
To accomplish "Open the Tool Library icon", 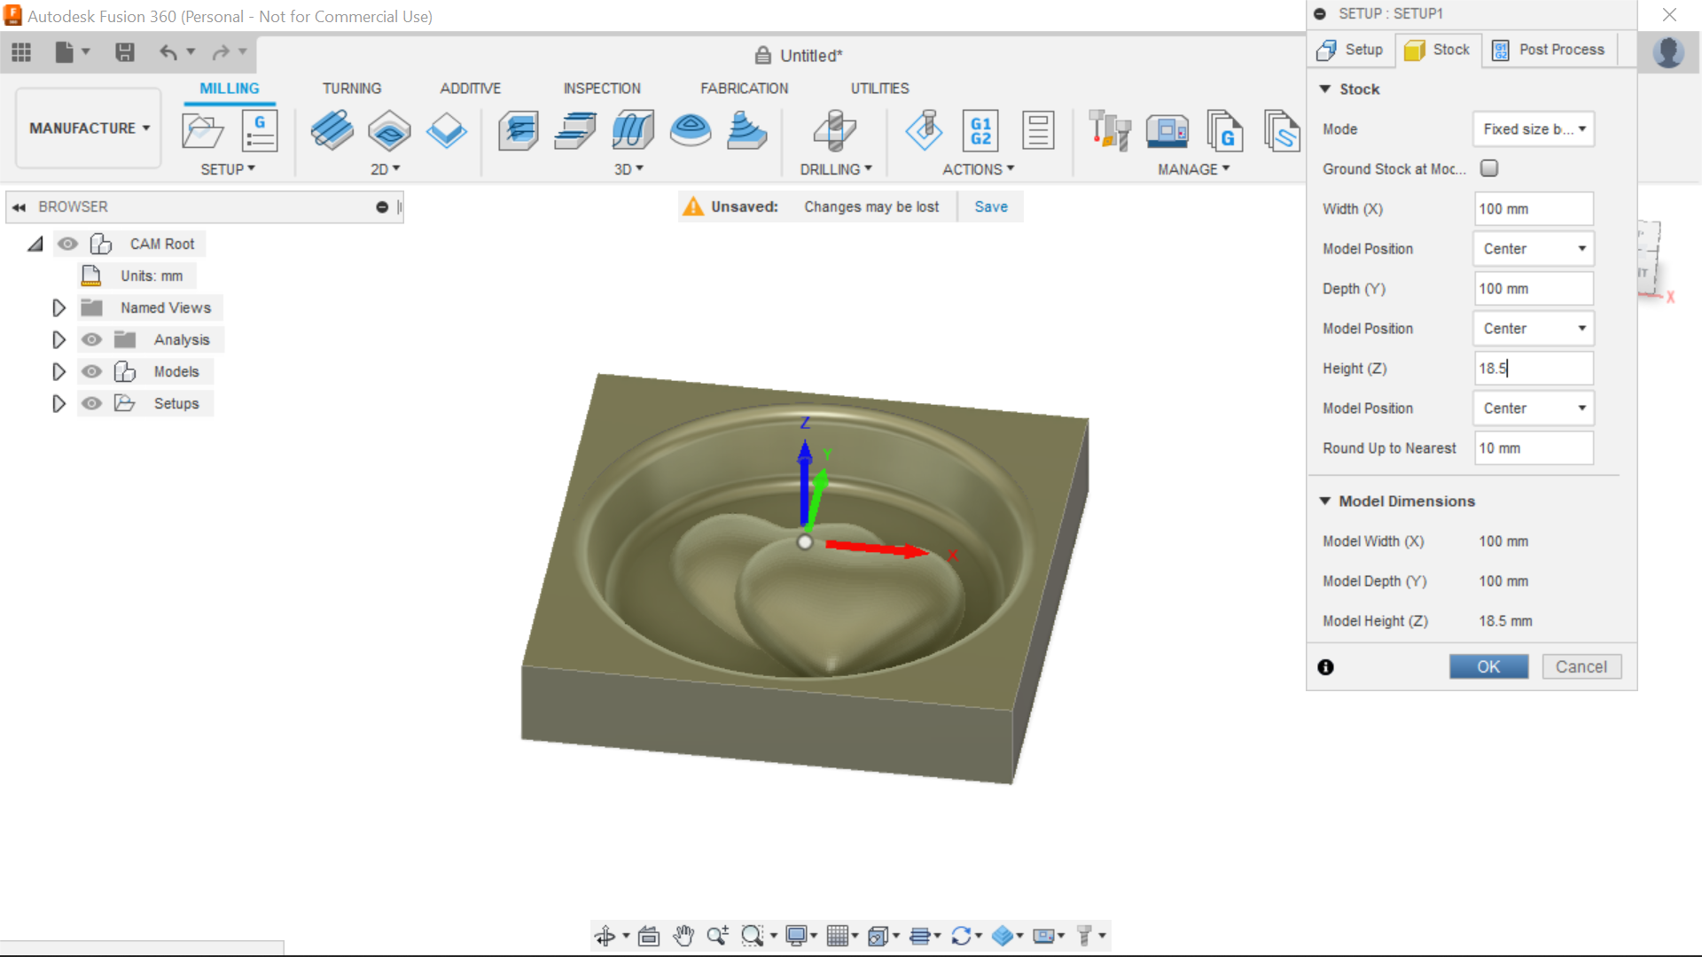I will pyautogui.click(x=1110, y=130).
